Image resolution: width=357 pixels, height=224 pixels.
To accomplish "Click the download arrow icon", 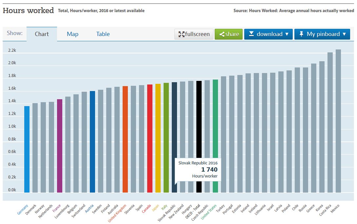I will point(251,34).
